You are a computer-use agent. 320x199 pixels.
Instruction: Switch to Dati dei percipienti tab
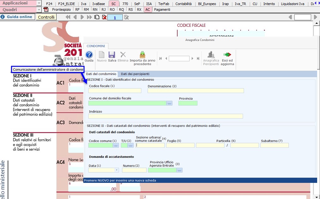135,74
